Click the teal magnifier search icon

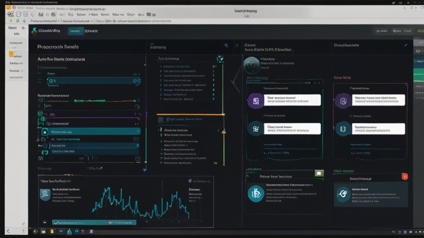[226, 46]
